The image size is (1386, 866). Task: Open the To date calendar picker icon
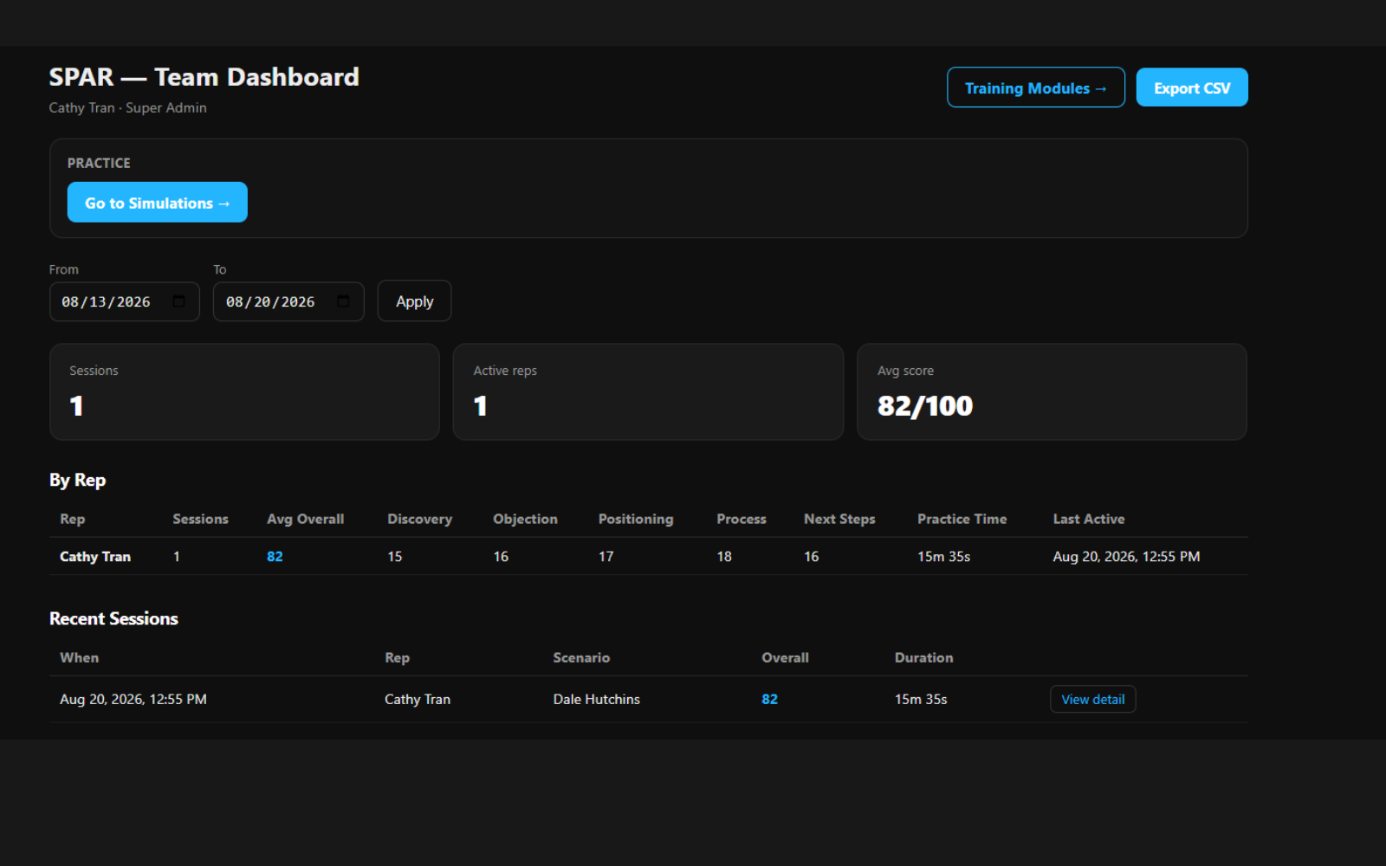click(x=344, y=301)
